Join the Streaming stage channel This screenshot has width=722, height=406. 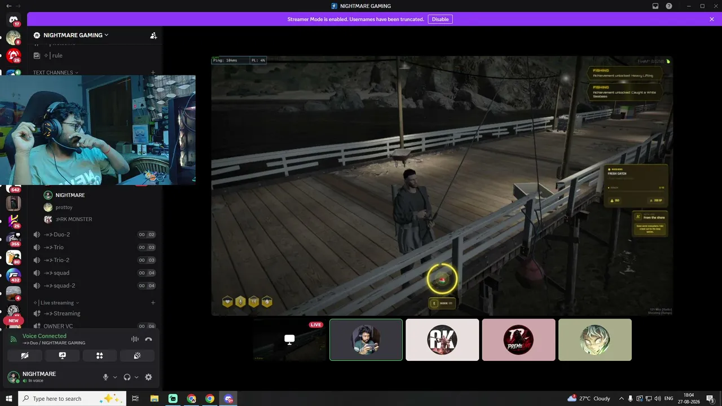click(x=95, y=314)
